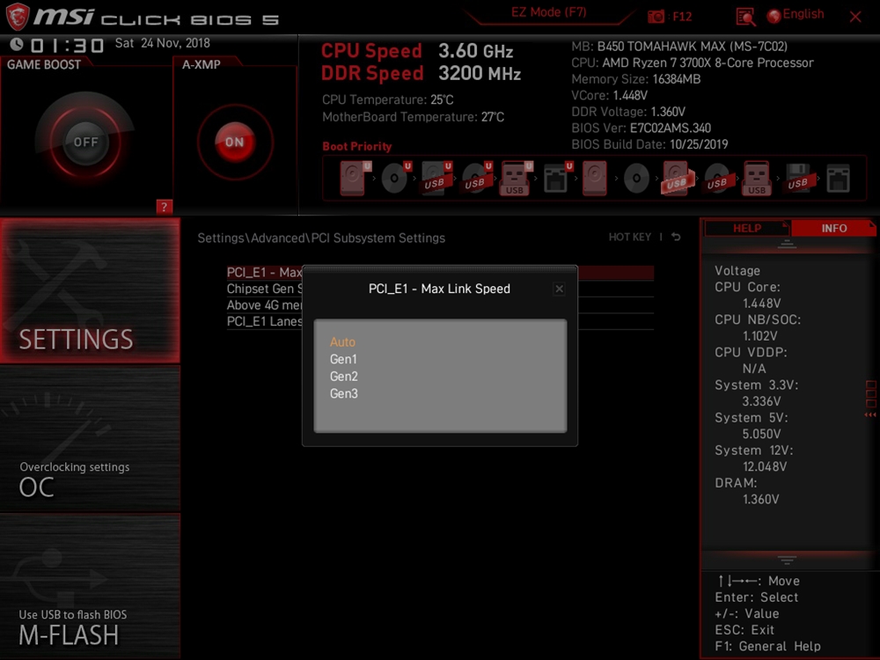Image resolution: width=880 pixels, height=660 pixels.
Task: Click the UEFI network boot device icon
Action: coord(558,178)
